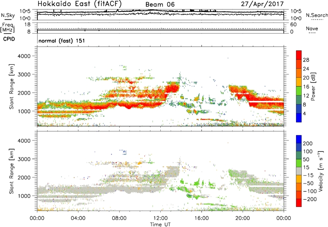Click the red top of power colorbar
Image resolution: width=328 pixels, height=227 pixels.
point(299,55)
